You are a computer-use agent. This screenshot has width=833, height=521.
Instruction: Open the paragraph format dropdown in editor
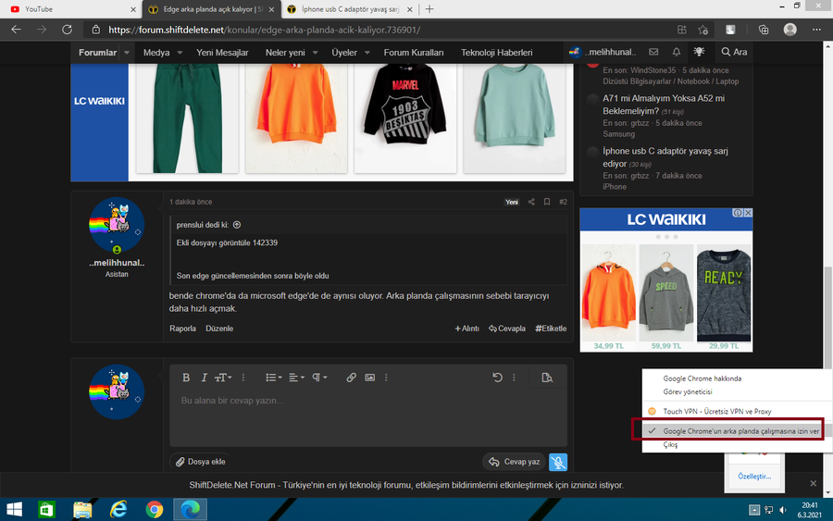point(319,378)
